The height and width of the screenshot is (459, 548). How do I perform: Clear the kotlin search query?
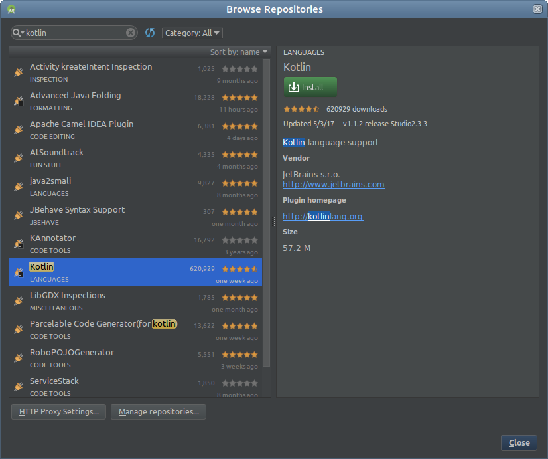click(130, 32)
